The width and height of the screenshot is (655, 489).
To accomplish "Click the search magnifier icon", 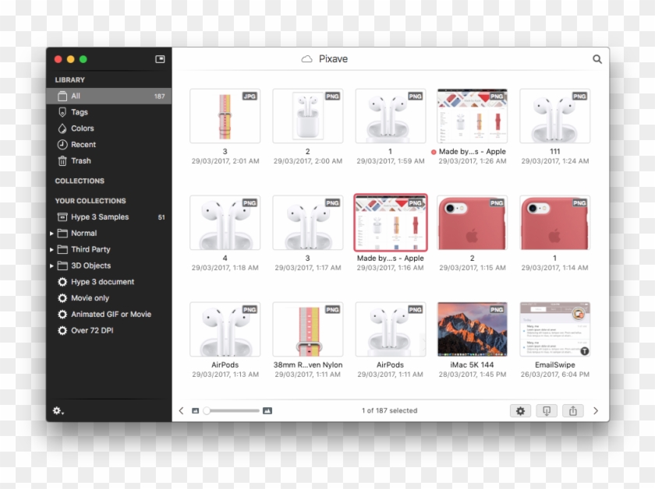I will tap(597, 59).
